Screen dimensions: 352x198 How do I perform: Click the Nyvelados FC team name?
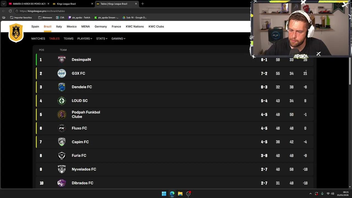click(x=84, y=169)
